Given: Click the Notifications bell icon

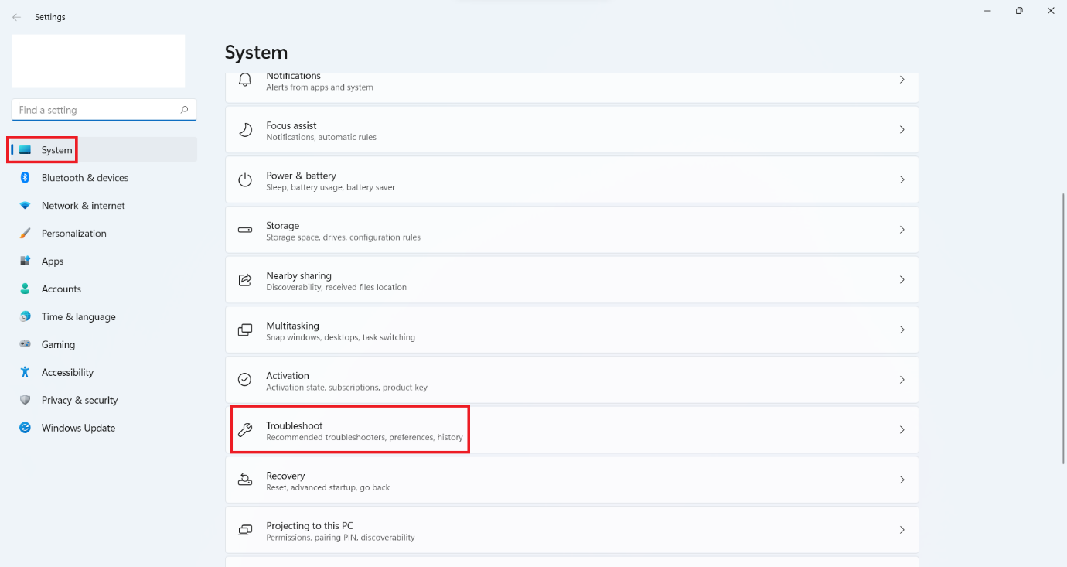Looking at the screenshot, I should 245,80.
